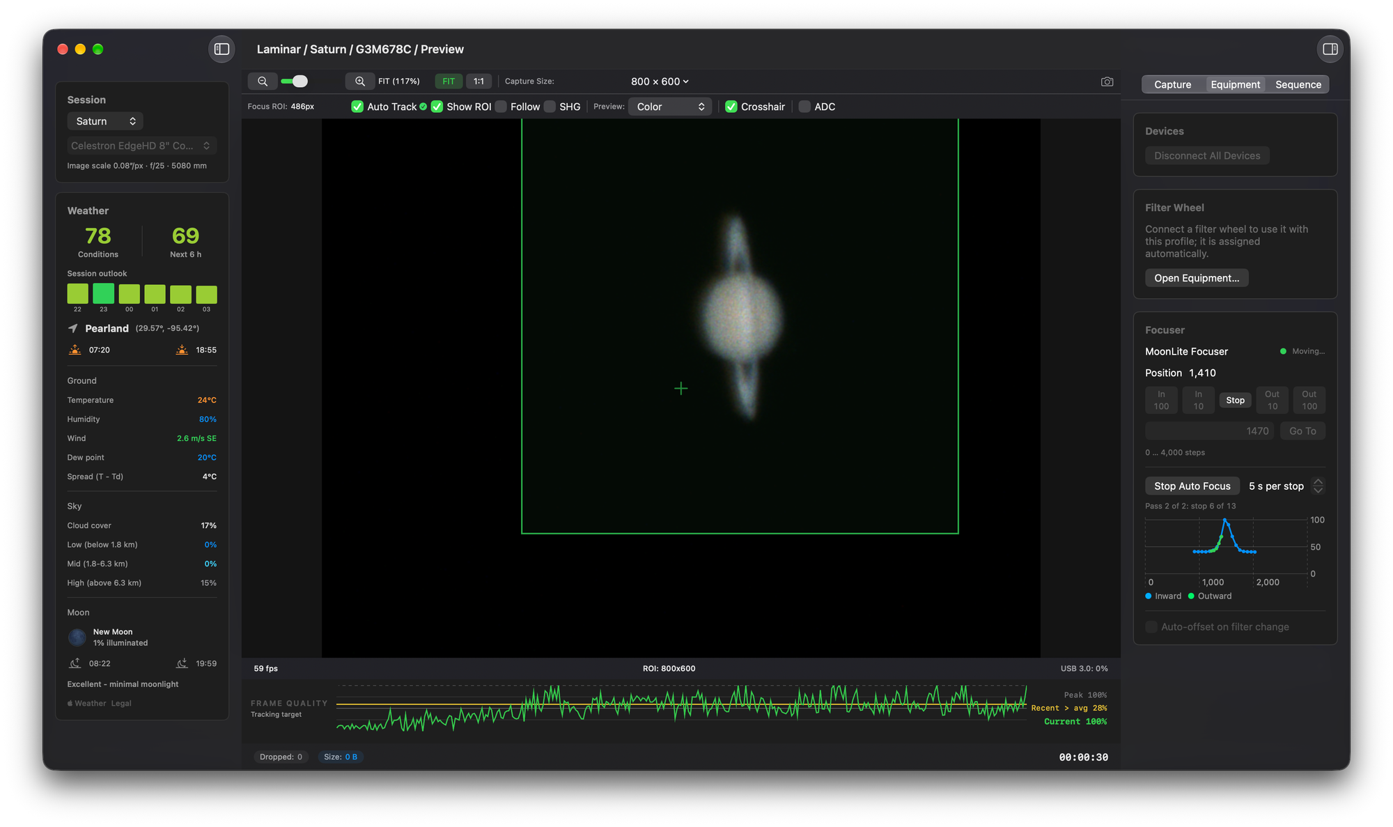1393x827 pixels.
Task: Adjust the 5 s per stop stepper
Action: point(1318,486)
